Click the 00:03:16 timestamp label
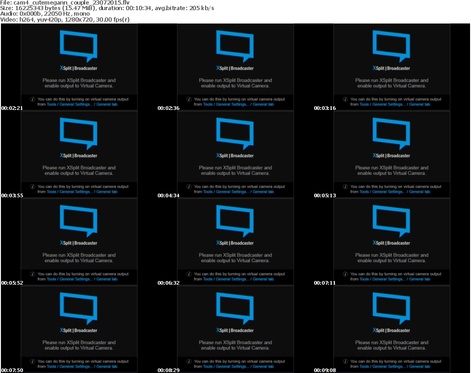 click(x=325, y=108)
